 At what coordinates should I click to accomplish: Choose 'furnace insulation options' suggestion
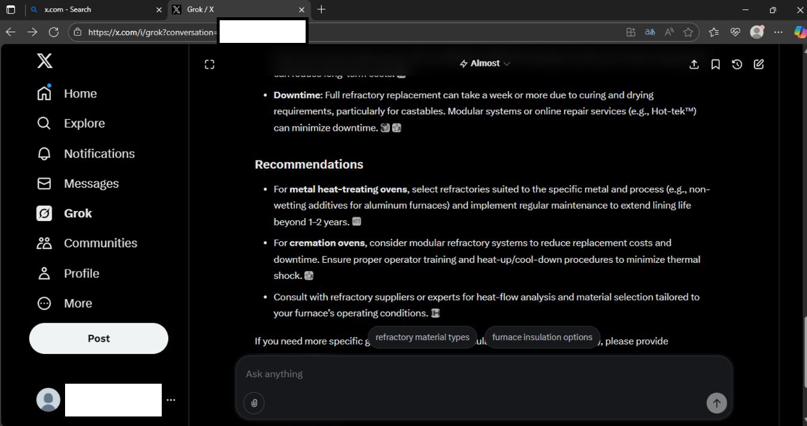542,337
